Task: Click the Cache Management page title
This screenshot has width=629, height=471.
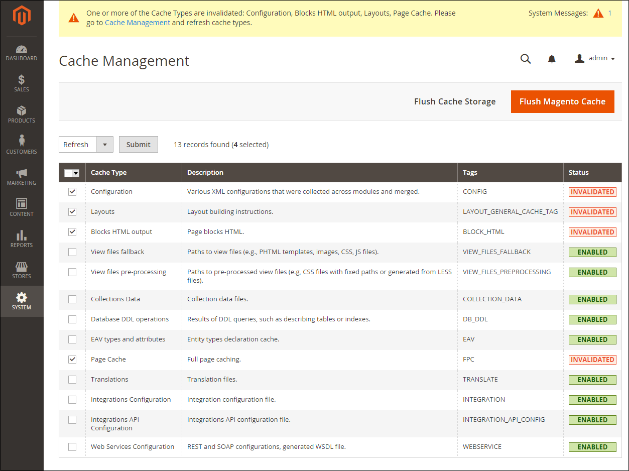Action: coord(124,61)
